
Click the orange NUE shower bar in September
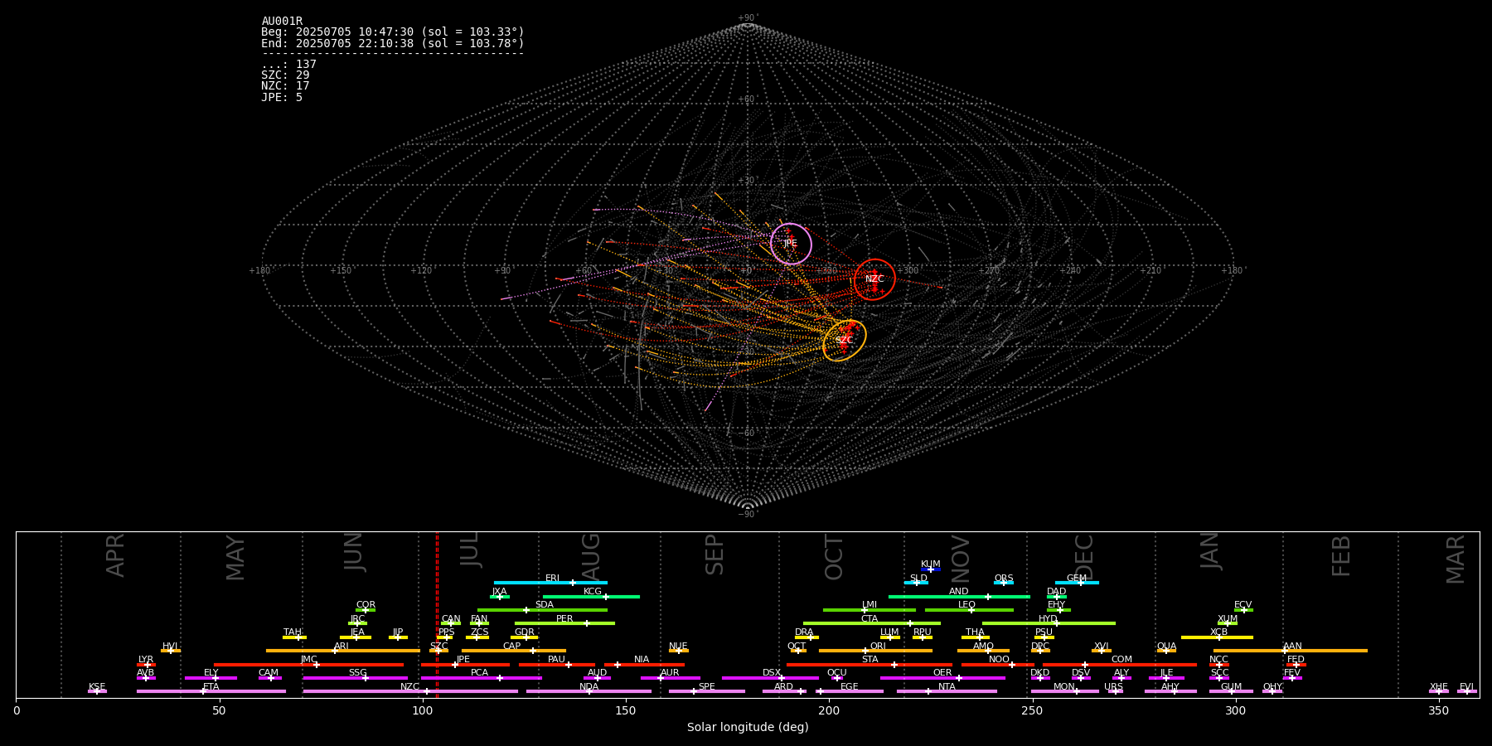pyautogui.click(x=679, y=651)
